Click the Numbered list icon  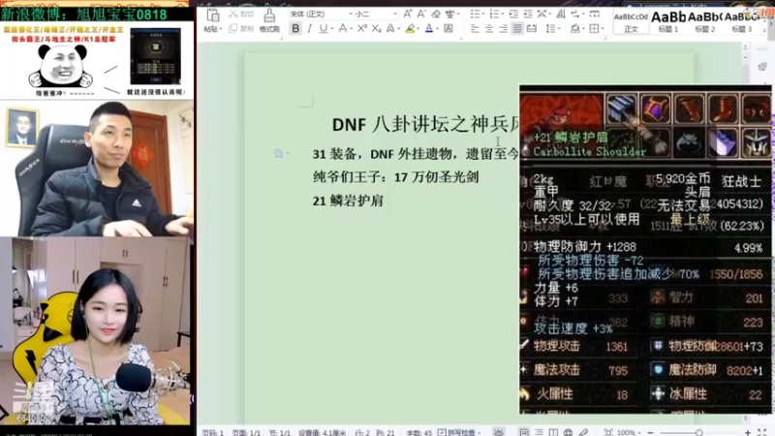[x=494, y=14]
